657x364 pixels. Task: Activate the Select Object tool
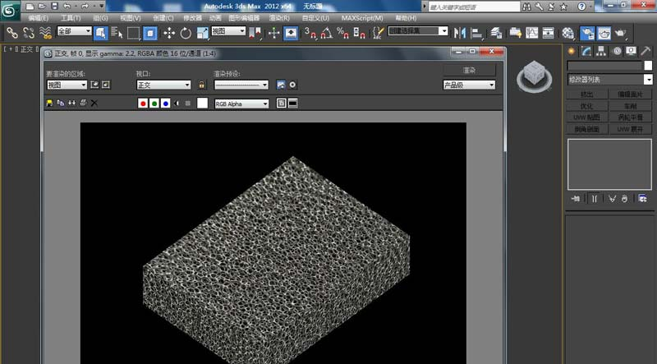tap(100, 33)
